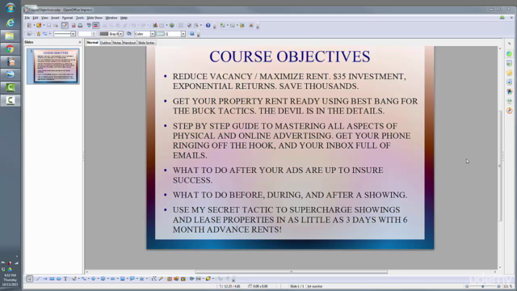This screenshot has height=291, width=517.
Task: Click the Edit File mode icon
Action: click(x=65, y=25)
